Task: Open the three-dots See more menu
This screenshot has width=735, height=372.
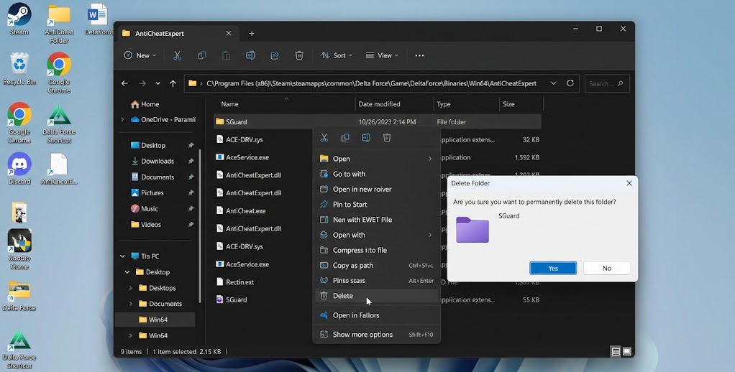Action: [x=419, y=55]
